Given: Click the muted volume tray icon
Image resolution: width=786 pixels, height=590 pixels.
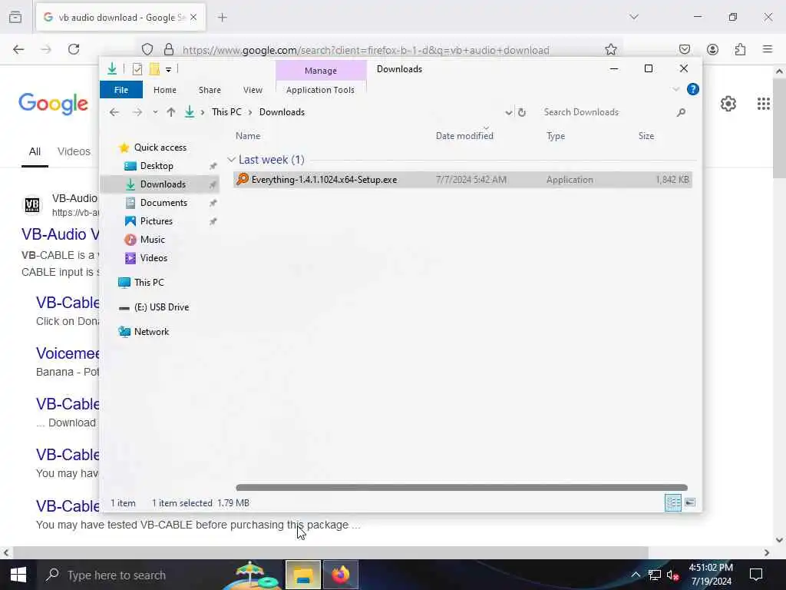Looking at the screenshot, I should click(672, 575).
